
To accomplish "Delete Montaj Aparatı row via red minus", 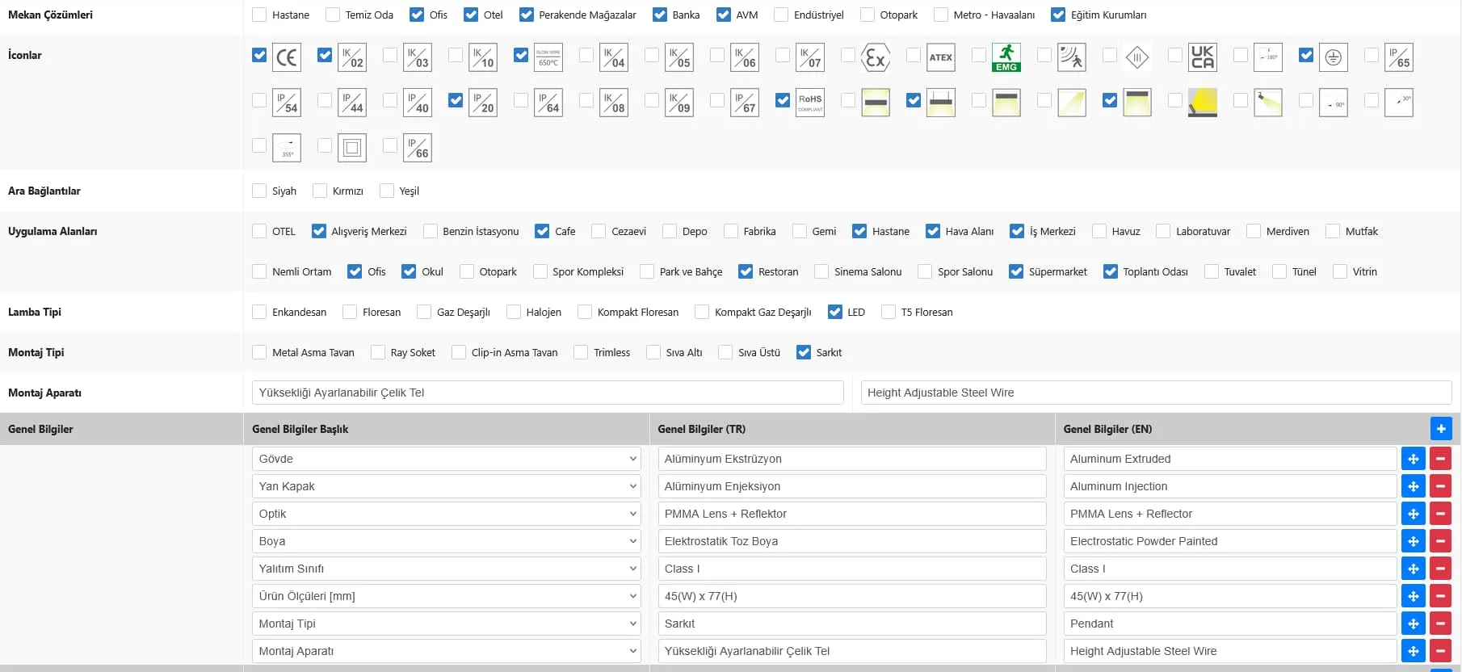I will click(x=1441, y=651).
